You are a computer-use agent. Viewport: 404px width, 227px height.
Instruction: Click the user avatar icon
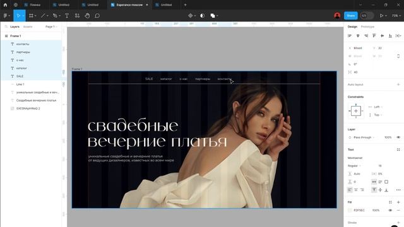coord(337,16)
